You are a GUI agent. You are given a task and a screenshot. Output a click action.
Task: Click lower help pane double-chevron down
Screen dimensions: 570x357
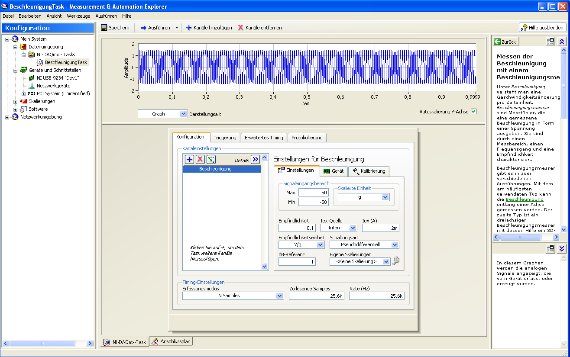pyautogui.click(x=562, y=249)
